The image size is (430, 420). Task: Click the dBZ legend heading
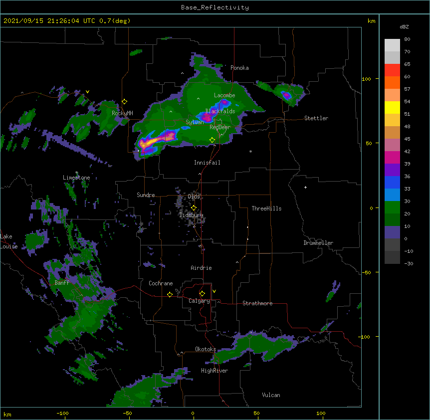coord(404,26)
